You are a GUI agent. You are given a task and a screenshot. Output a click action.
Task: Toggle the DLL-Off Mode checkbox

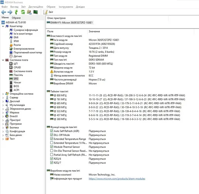coord(52,135)
